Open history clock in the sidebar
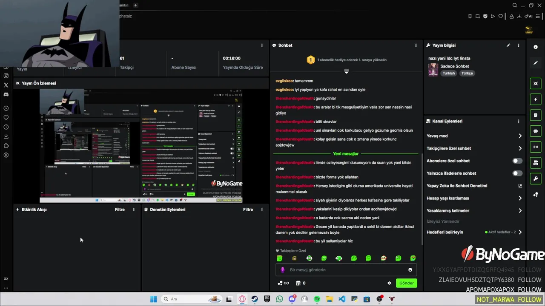The width and height of the screenshot is (545, 306). [x=6, y=127]
